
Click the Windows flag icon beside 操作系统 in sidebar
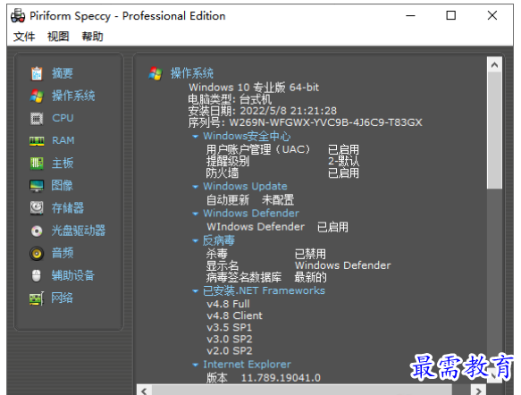pyautogui.click(x=37, y=96)
